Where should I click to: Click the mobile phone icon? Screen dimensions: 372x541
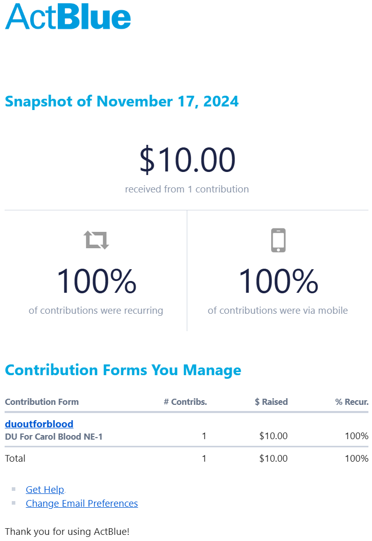click(x=278, y=240)
